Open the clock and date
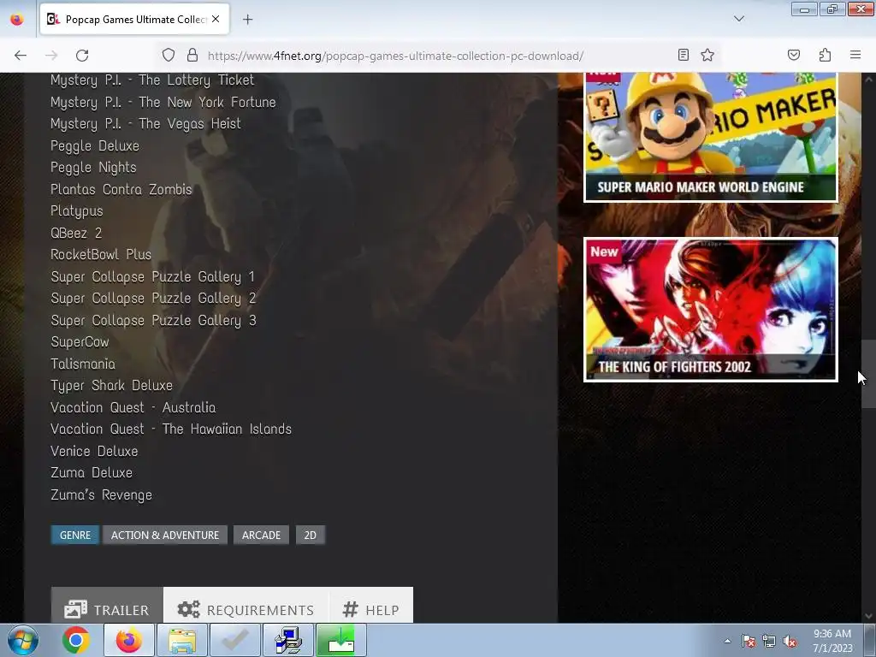Screen dimensions: 876x657 click(832, 641)
